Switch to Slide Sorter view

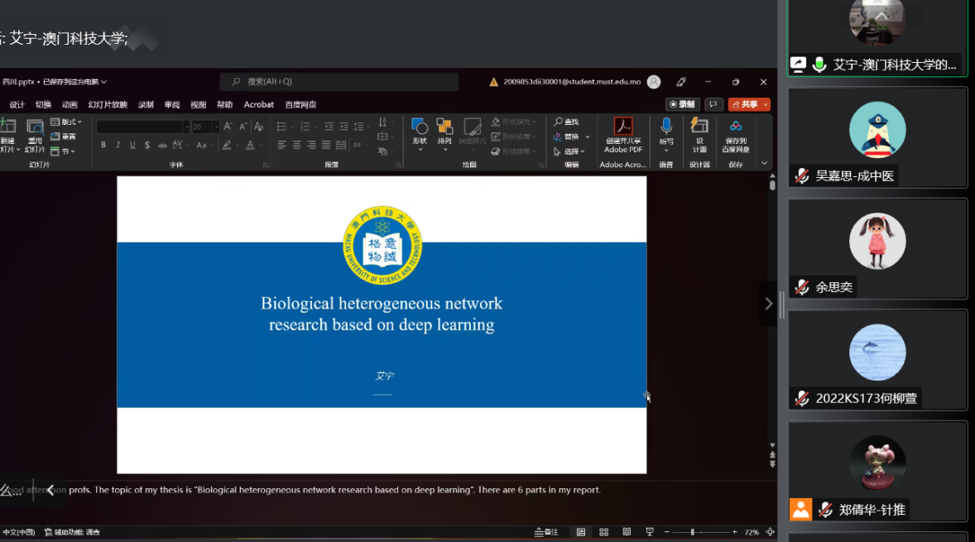pyautogui.click(x=603, y=532)
